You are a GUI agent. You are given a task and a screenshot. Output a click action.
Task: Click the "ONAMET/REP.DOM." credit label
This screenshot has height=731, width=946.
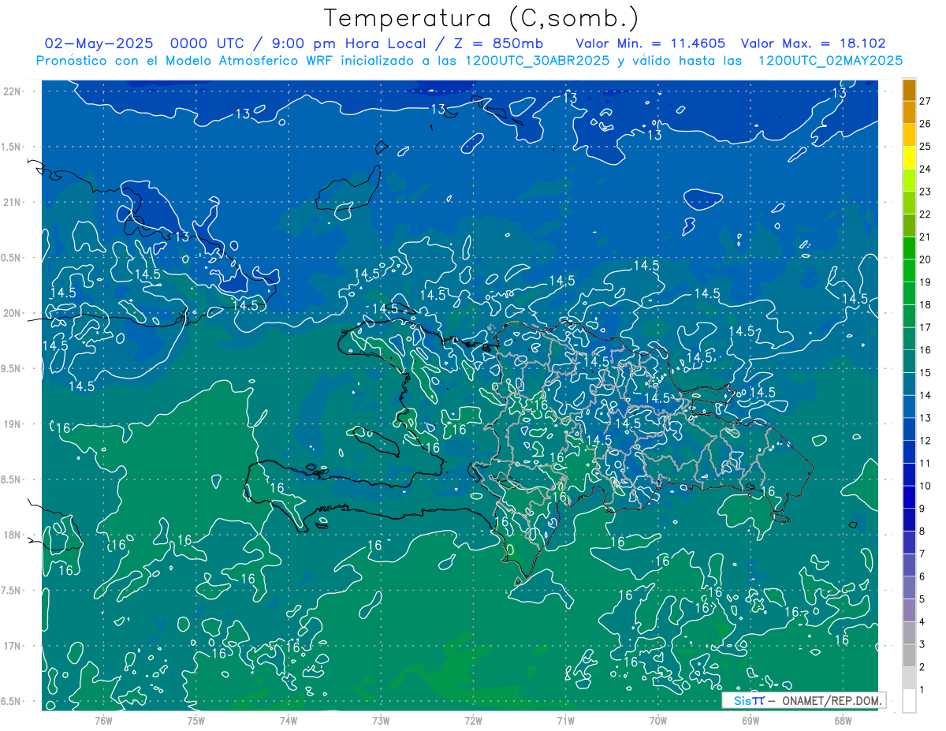pyautogui.click(x=832, y=700)
